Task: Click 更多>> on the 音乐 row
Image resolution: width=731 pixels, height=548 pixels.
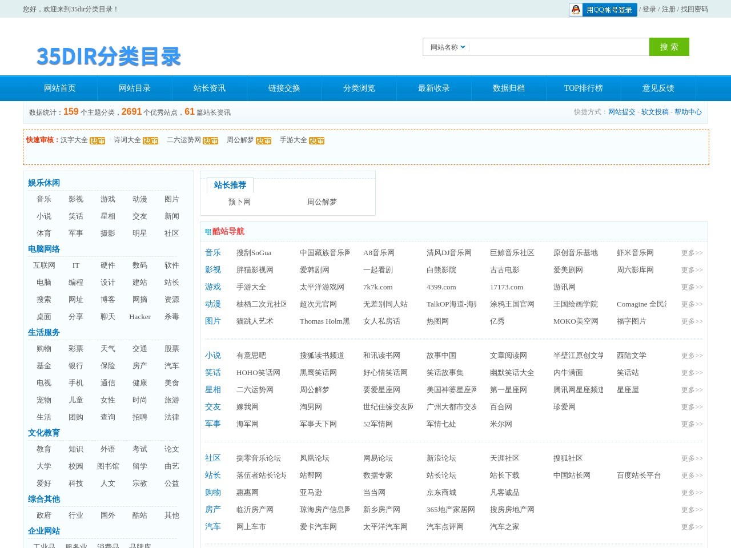Action: [x=690, y=252]
